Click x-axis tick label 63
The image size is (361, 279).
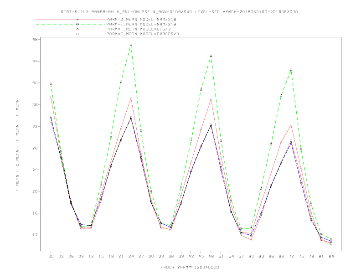point(261,256)
